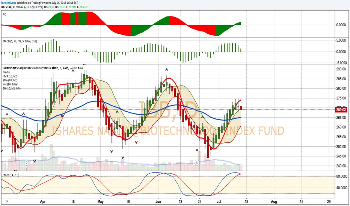
Task: Click the dividend D marker near Jun 22
Action: (197, 163)
